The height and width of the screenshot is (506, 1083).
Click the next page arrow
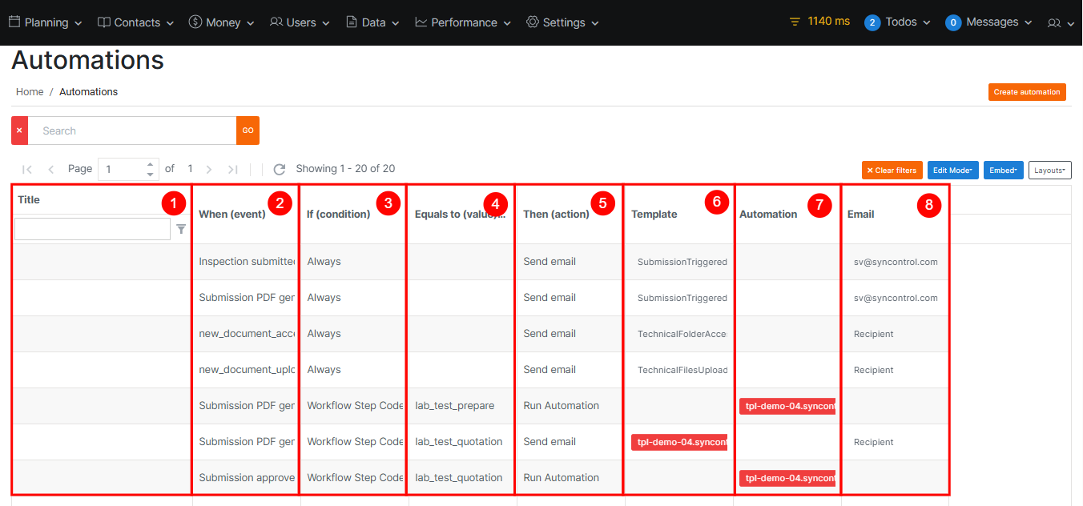(209, 170)
